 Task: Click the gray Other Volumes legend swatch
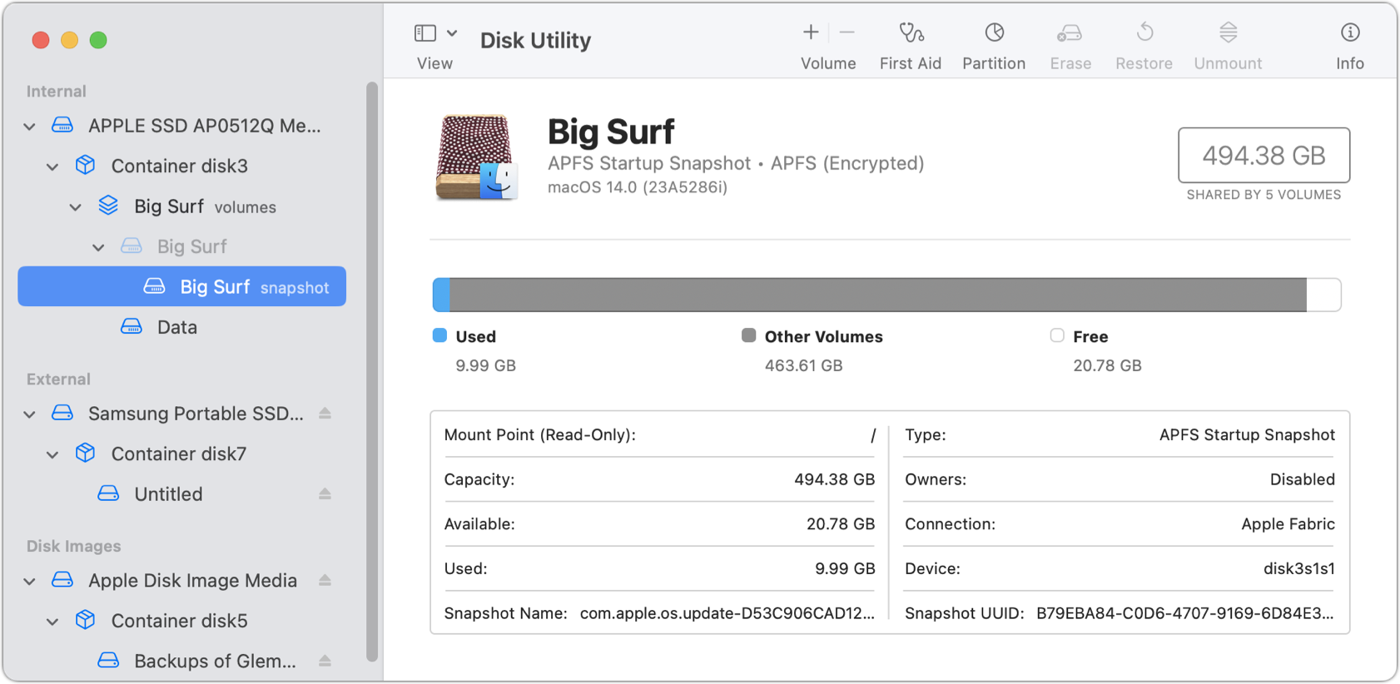coord(749,335)
